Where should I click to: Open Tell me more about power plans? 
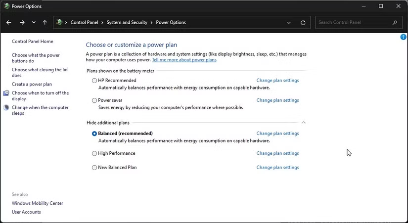[x=184, y=60]
